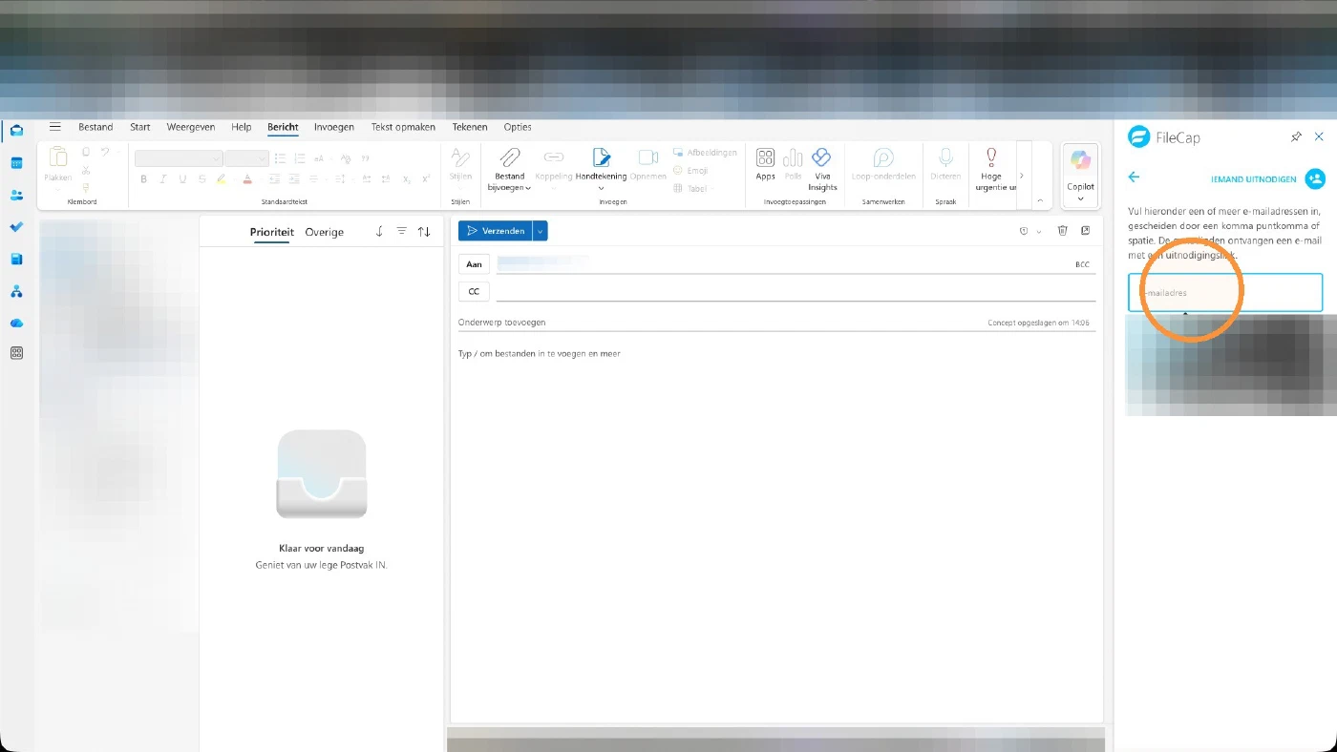Open the Tekst opmaken tab

[x=403, y=127]
